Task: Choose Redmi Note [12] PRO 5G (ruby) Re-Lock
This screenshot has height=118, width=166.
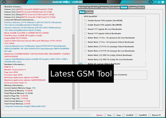Action: click(85, 59)
